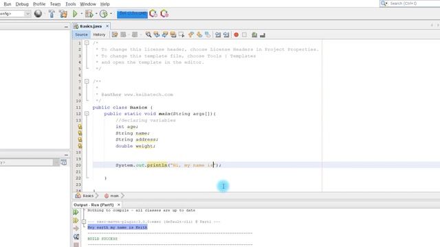Toggle bookmark on current line
440x247 pixels.
click(208, 34)
